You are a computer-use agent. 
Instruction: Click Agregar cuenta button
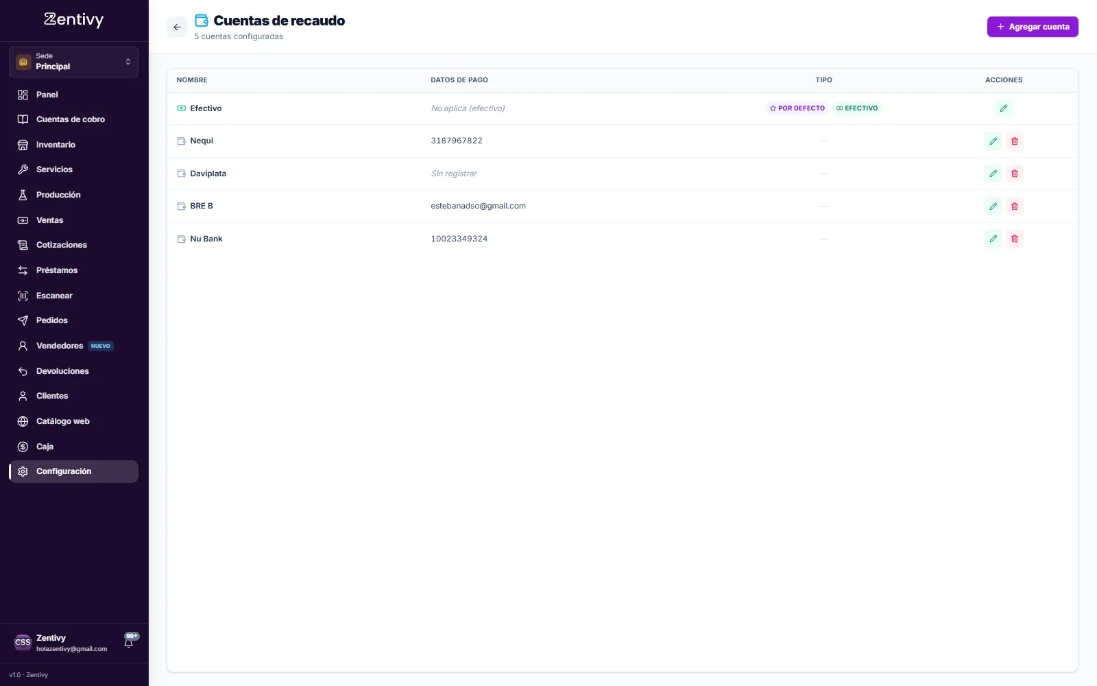pyautogui.click(x=1033, y=27)
